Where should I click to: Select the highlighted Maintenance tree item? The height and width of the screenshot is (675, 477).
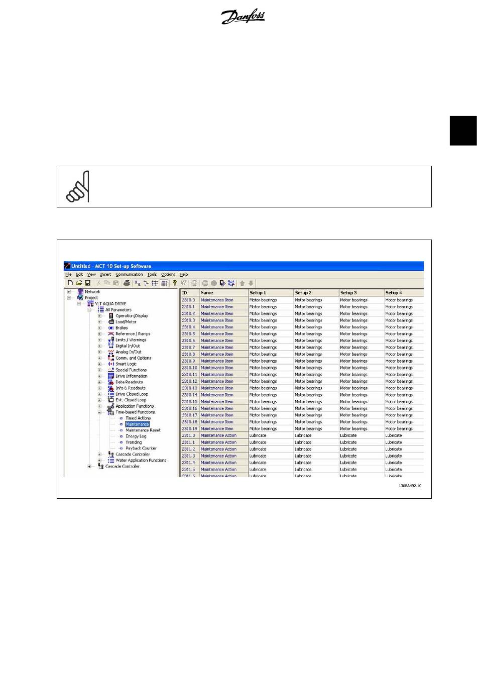(x=137, y=424)
